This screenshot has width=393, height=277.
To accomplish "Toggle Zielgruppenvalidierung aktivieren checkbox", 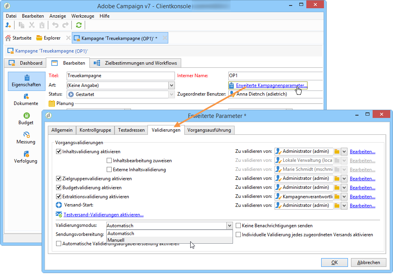I will (59, 179).
